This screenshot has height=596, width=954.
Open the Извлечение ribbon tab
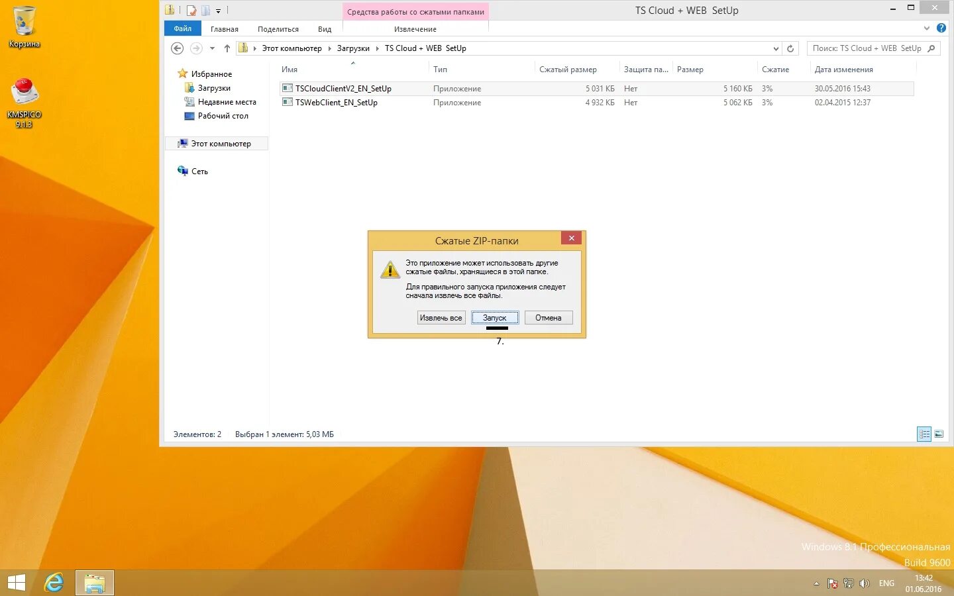(415, 29)
